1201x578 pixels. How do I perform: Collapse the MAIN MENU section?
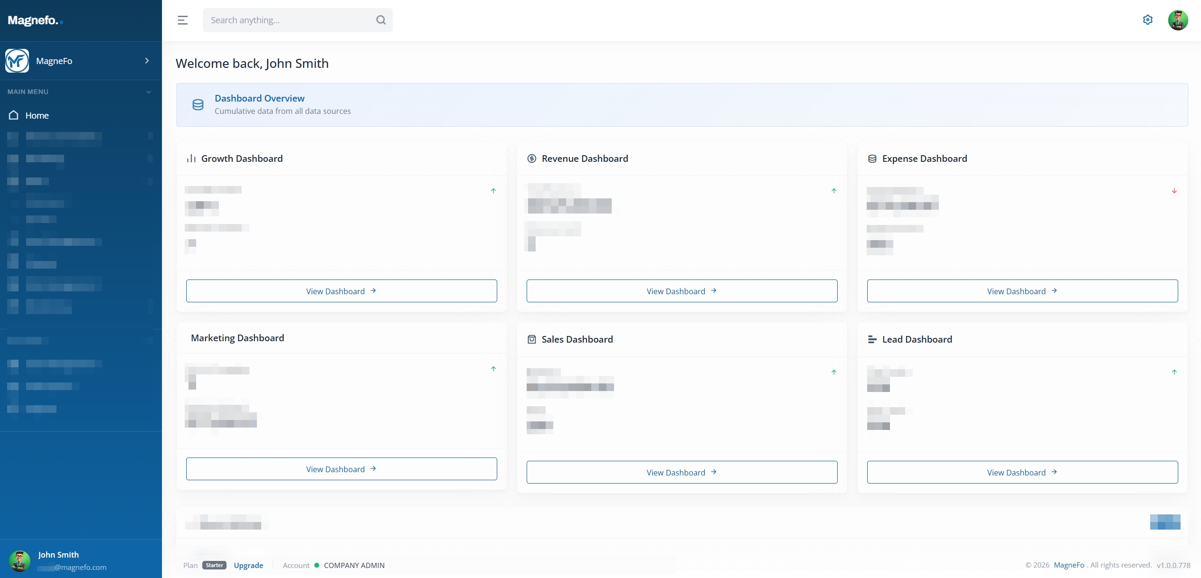coord(148,92)
